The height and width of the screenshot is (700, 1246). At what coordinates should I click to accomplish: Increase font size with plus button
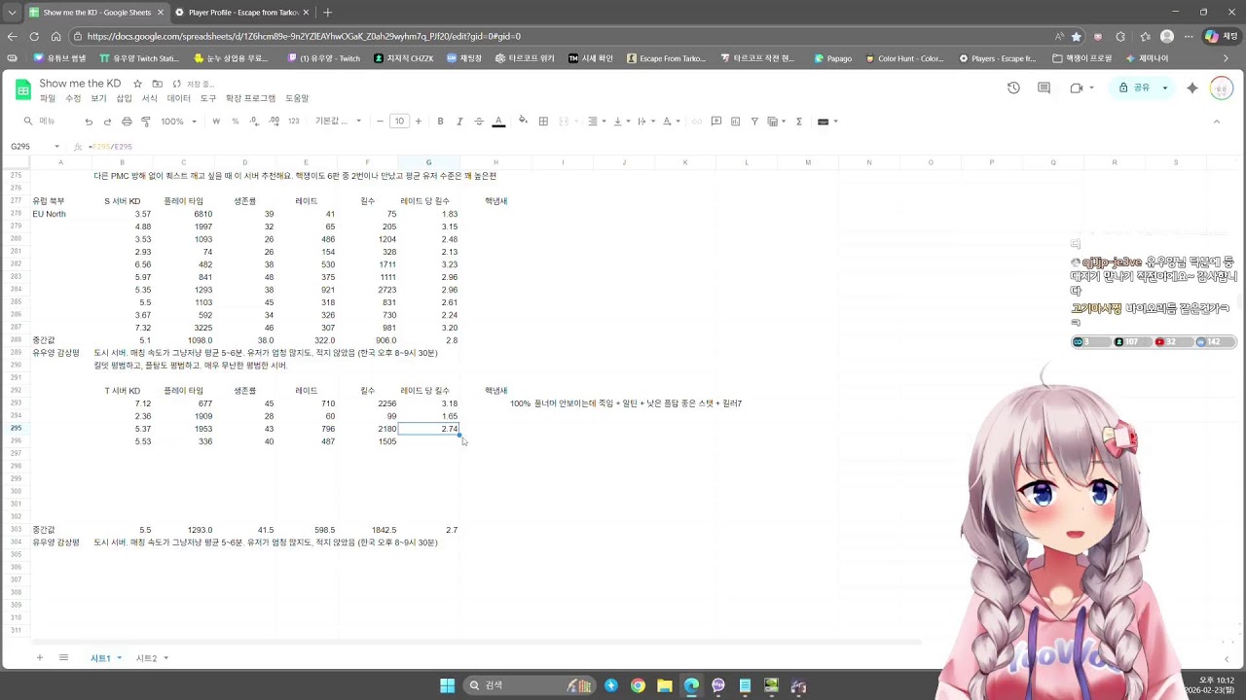419,122
